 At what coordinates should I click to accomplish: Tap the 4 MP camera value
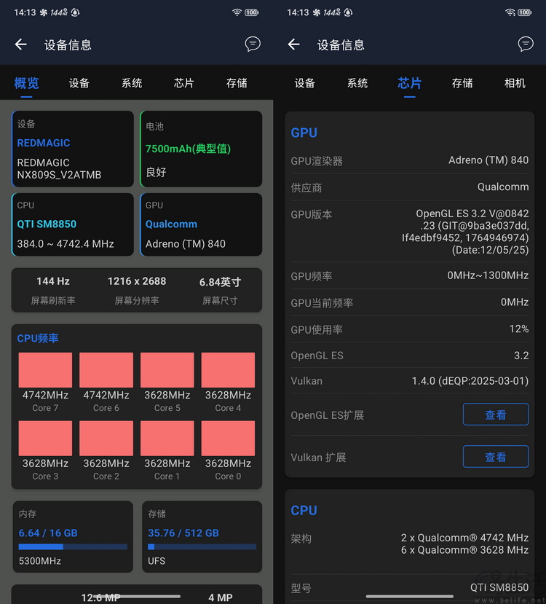[x=221, y=597]
